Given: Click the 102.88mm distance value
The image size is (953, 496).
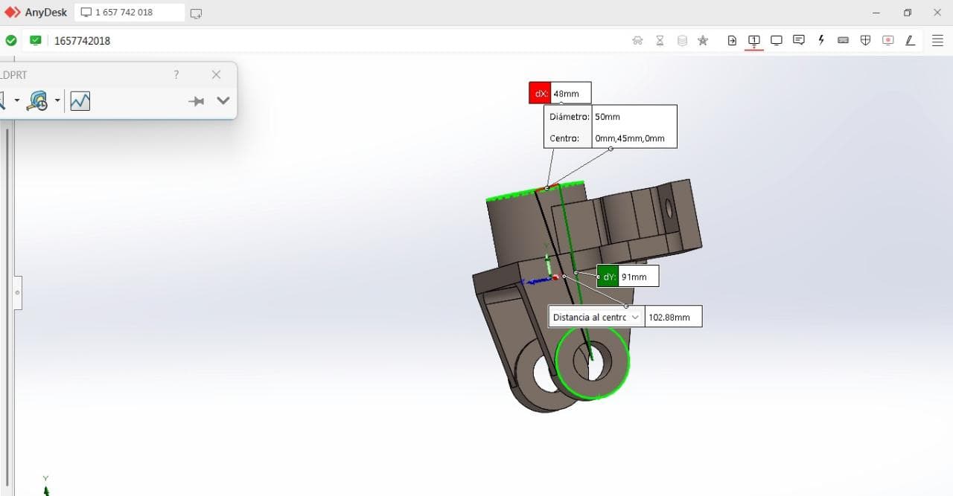Looking at the screenshot, I should 673,317.
